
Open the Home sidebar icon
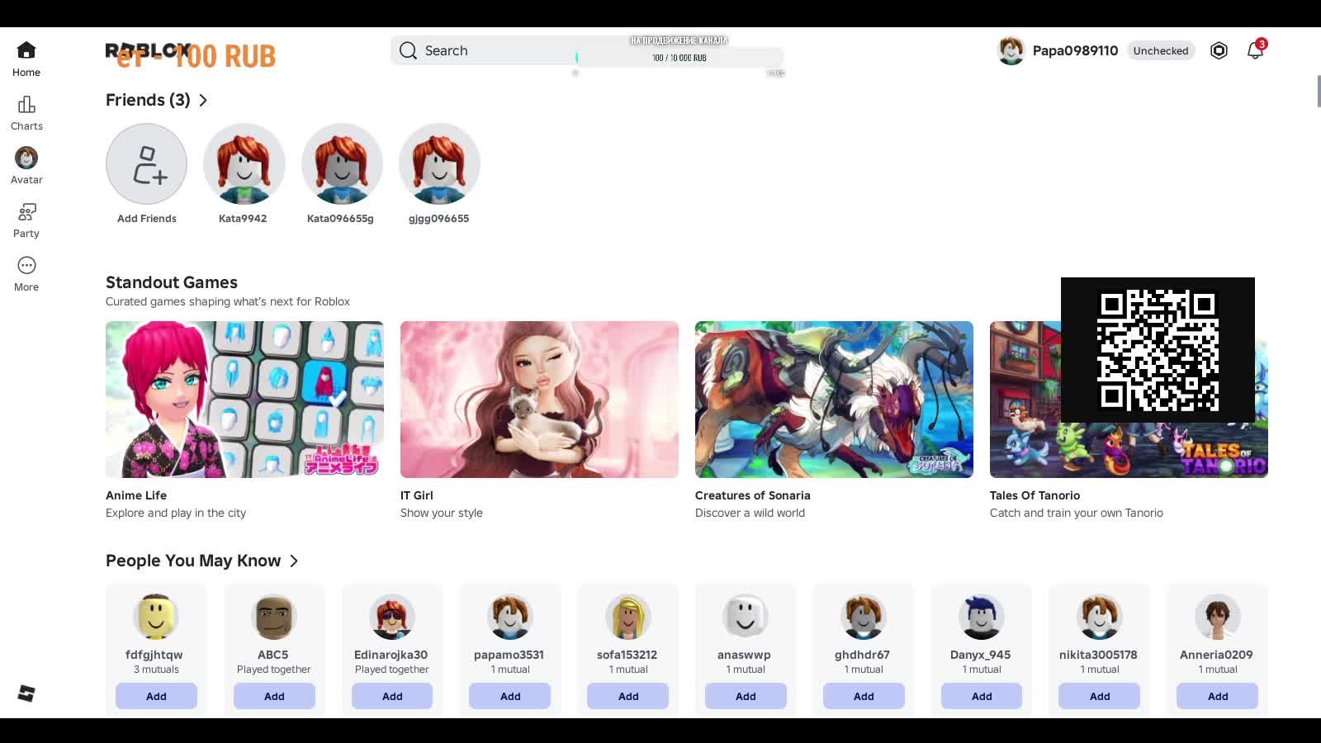[x=26, y=50]
